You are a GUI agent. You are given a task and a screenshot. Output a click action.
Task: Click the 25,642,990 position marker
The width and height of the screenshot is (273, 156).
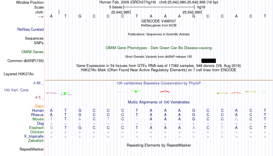tap(192, 12)
